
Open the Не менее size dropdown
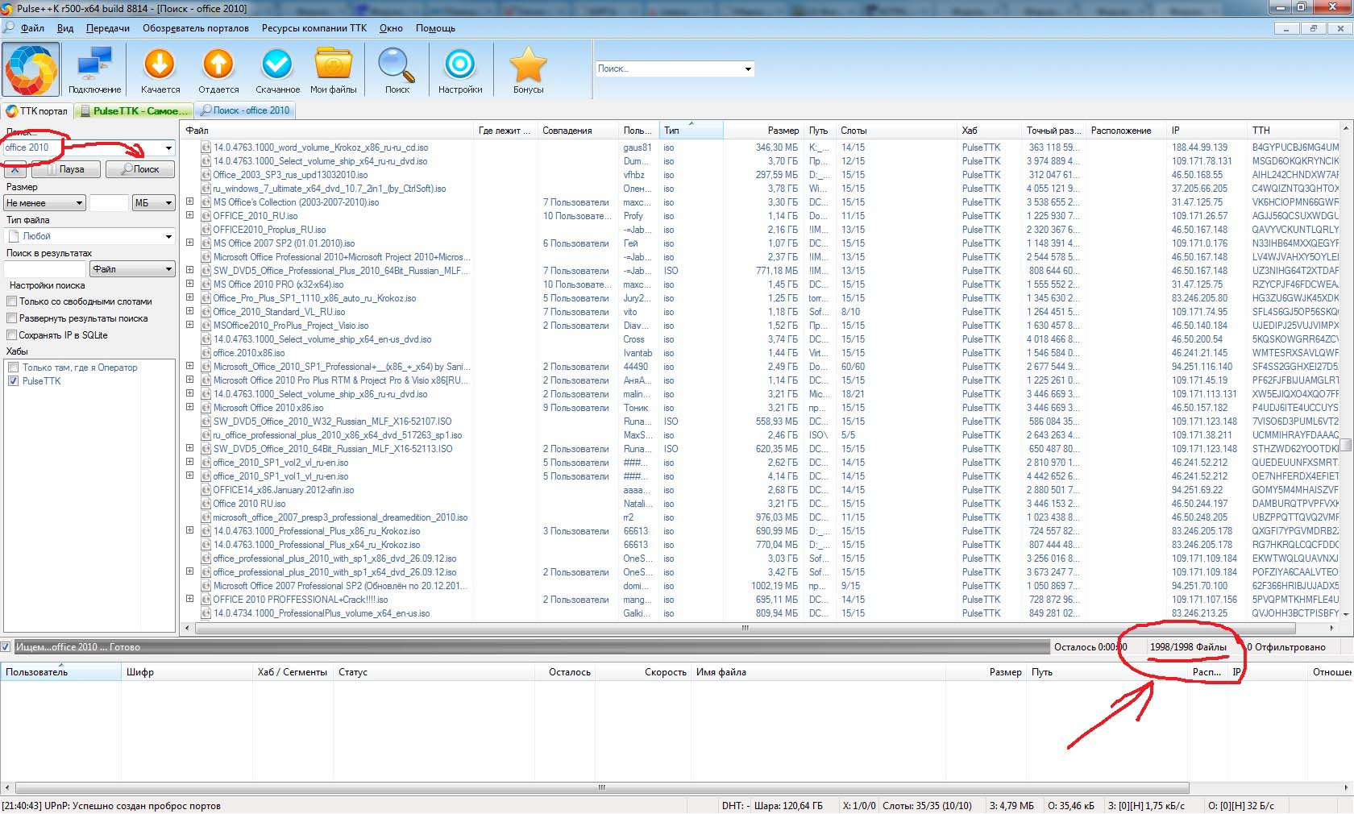[x=45, y=203]
